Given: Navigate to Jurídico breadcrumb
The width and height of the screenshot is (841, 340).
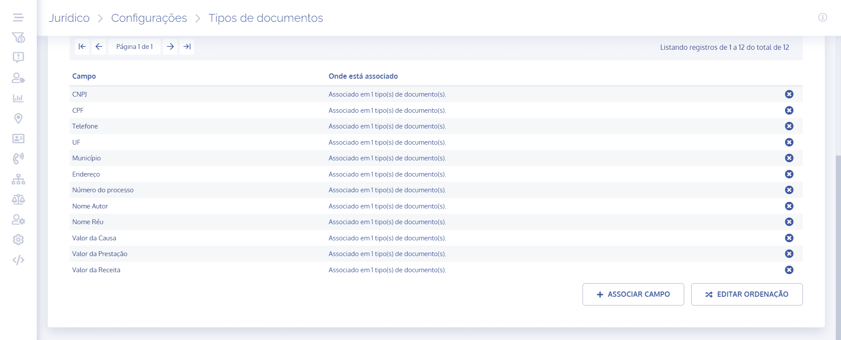Looking at the screenshot, I should pos(69,18).
